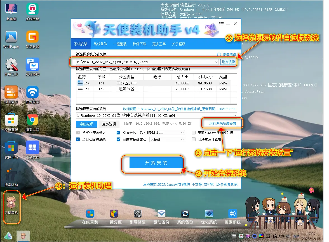Toggle the 格式化安装分区 checkbox
Screen dimensions: 329x242
[78, 133]
